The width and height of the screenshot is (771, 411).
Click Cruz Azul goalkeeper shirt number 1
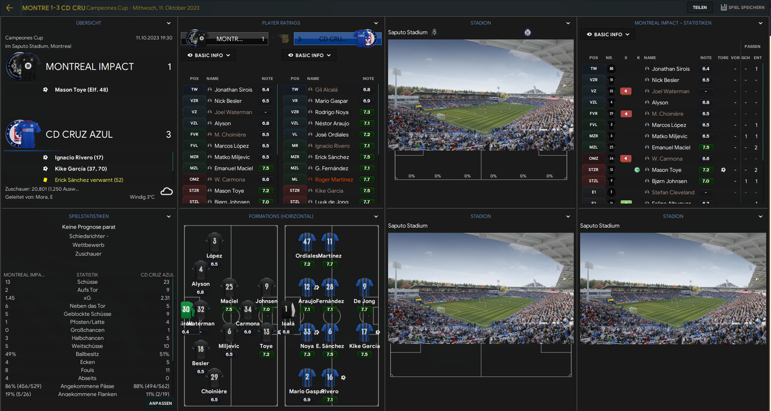point(289,310)
